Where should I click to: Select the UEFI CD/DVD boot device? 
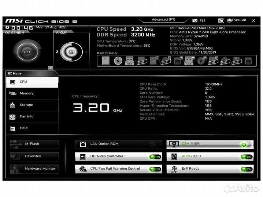pos(201,61)
